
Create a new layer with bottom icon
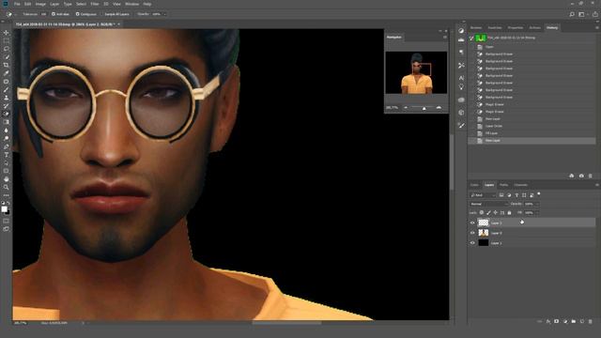pos(582,321)
